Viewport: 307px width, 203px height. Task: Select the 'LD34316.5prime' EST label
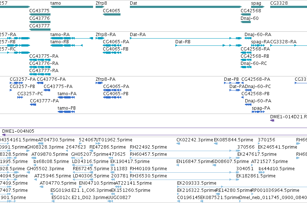90,162
